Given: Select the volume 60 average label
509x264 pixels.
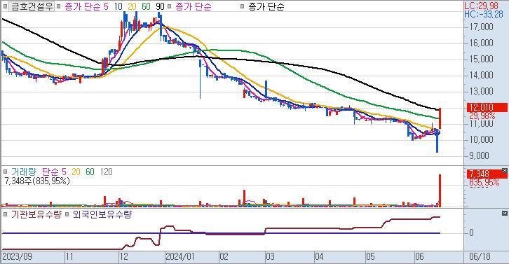Looking at the screenshot, I should [90, 172].
